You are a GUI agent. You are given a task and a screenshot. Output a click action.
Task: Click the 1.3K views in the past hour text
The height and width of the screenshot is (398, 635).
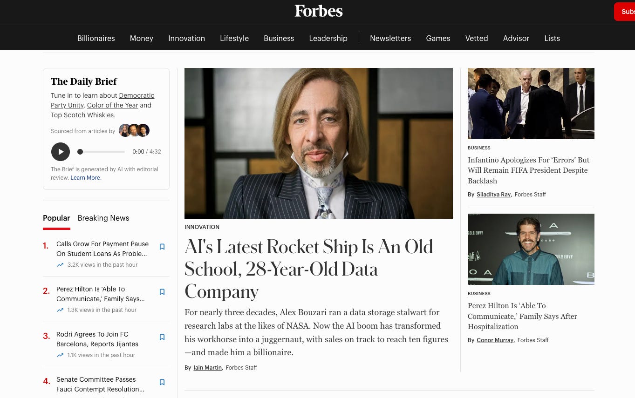(x=102, y=310)
